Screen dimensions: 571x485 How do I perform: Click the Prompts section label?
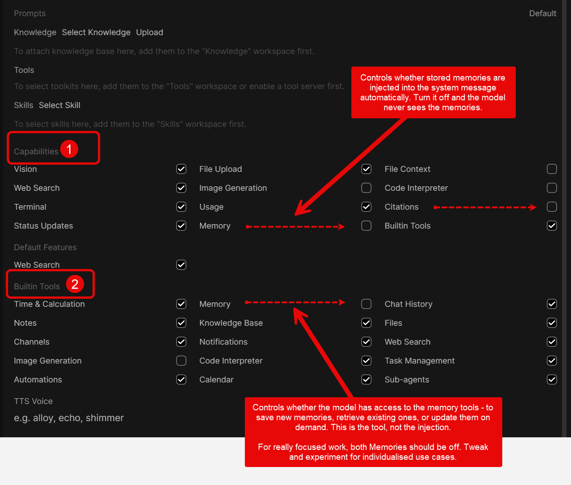pos(30,13)
